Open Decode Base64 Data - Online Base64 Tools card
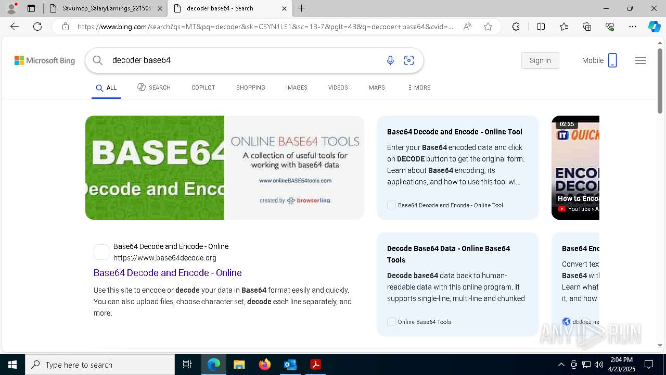Screen dimensions: 666x375 458,284
